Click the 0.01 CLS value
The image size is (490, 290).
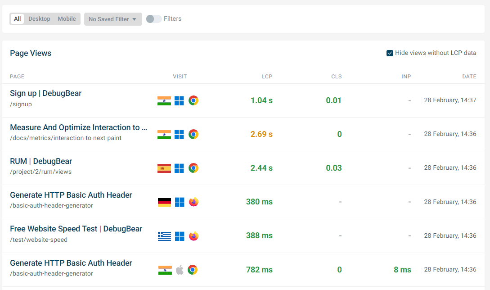coord(334,100)
